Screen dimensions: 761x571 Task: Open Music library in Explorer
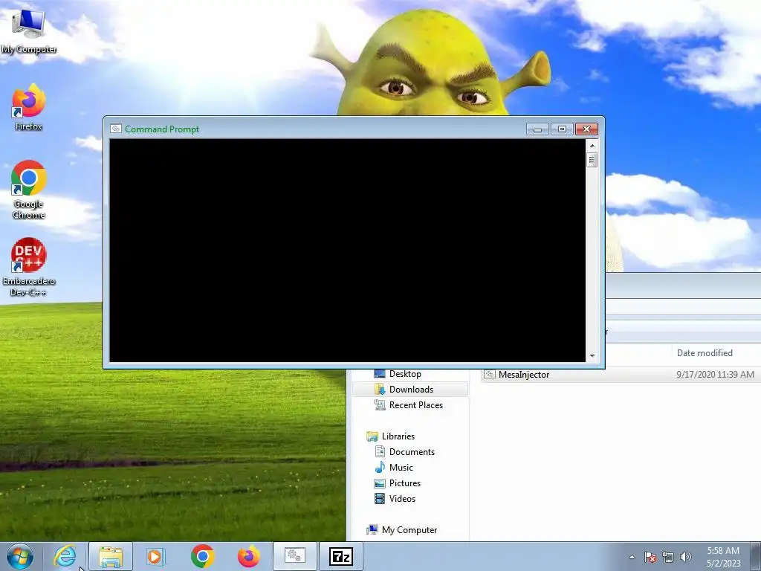tap(394, 467)
